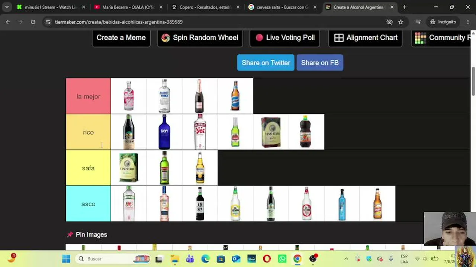The image size is (476, 267).
Task: Open the Chrome three-dot menu
Action: coord(468,22)
